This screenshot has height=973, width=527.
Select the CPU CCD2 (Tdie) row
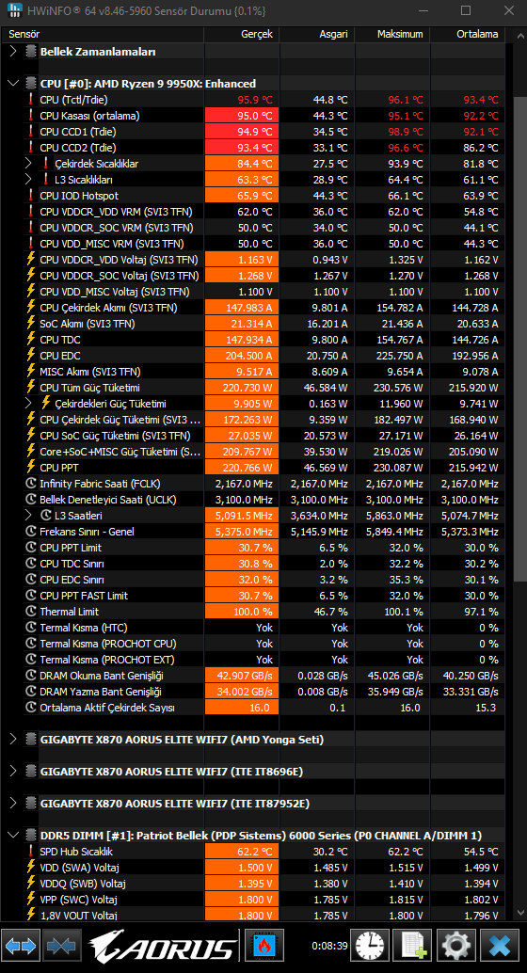click(x=254, y=148)
